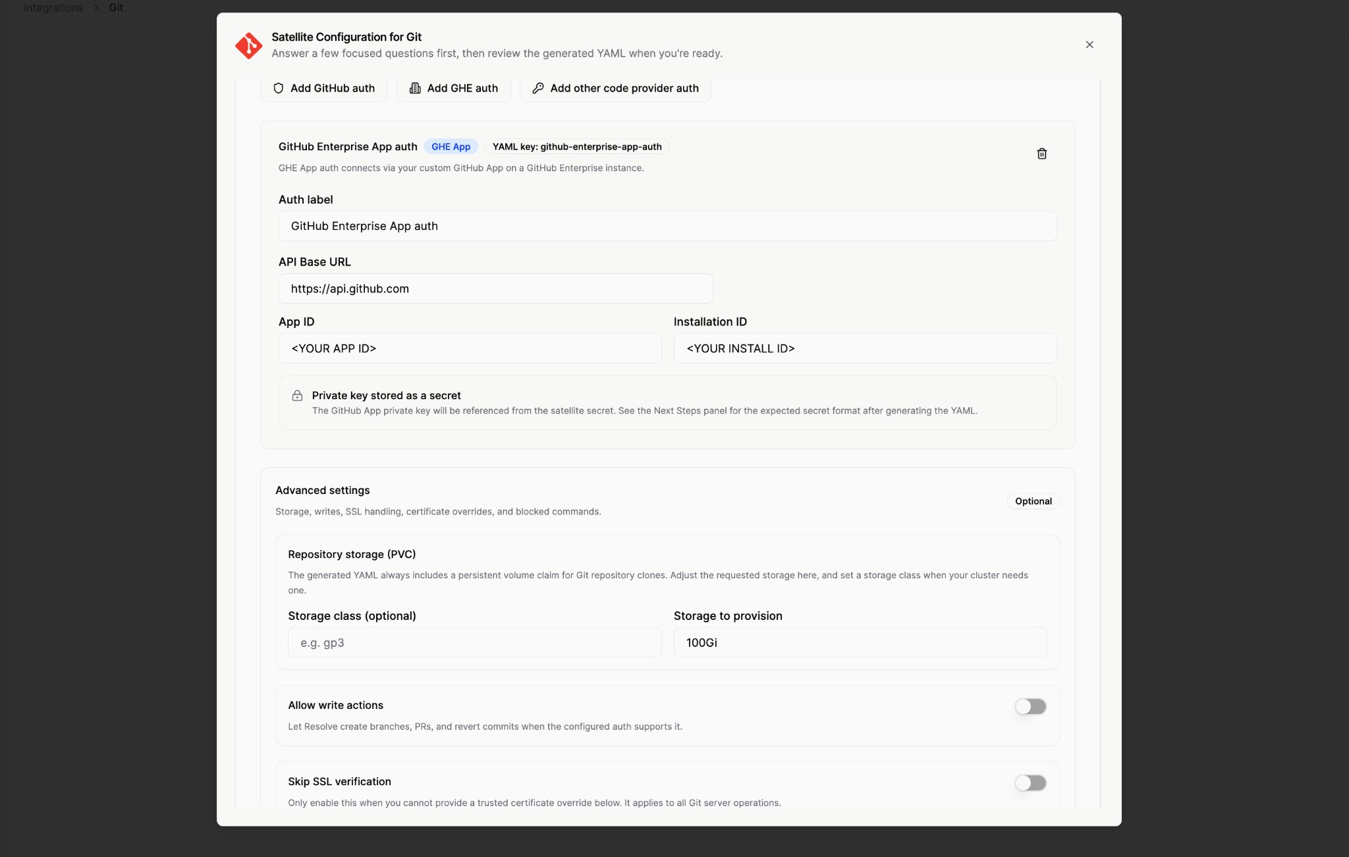This screenshot has width=1349, height=857.
Task: Focus the Installation ID input
Action: tap(865, 348)
